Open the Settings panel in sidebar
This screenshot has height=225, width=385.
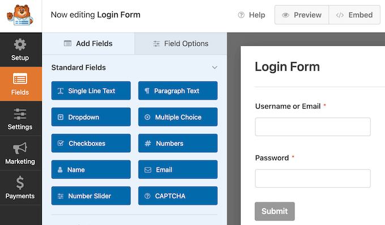pyautogui.click(x=20, y=119)
